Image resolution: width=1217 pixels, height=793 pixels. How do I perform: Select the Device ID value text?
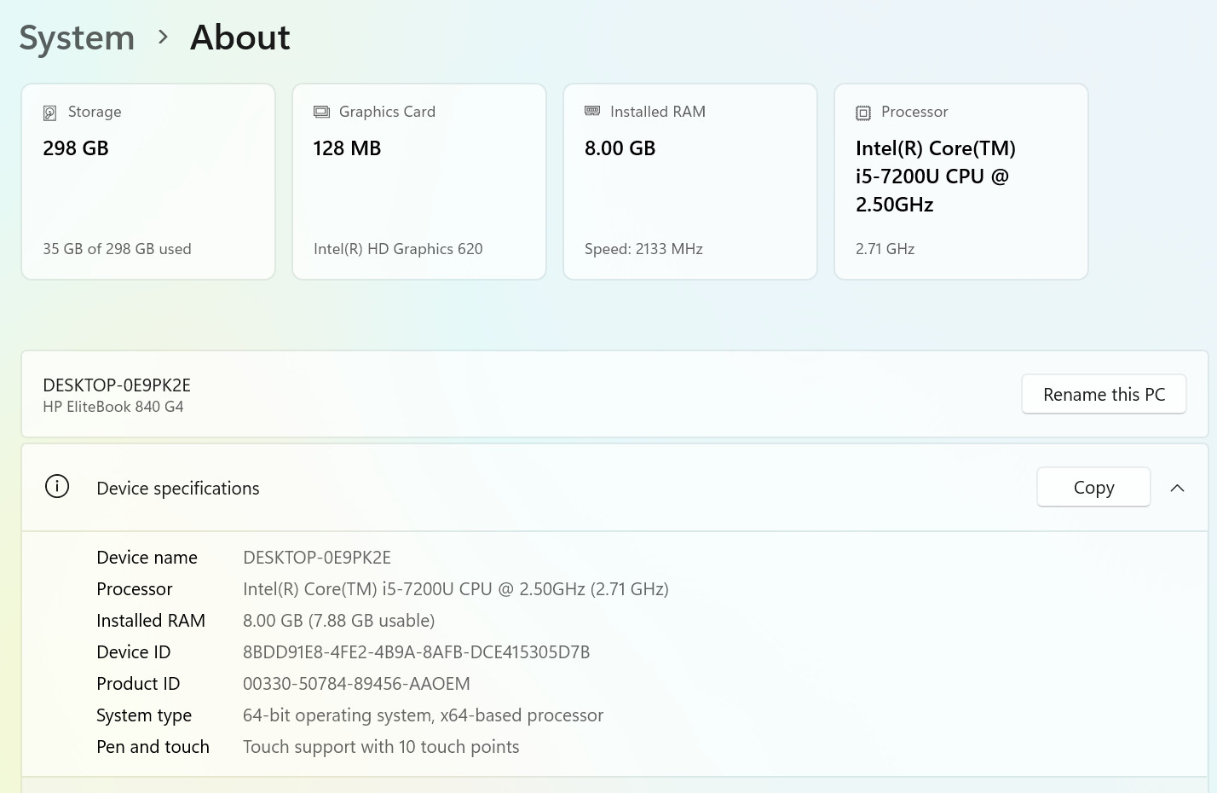pyautogui.click(x=416, y=652)
